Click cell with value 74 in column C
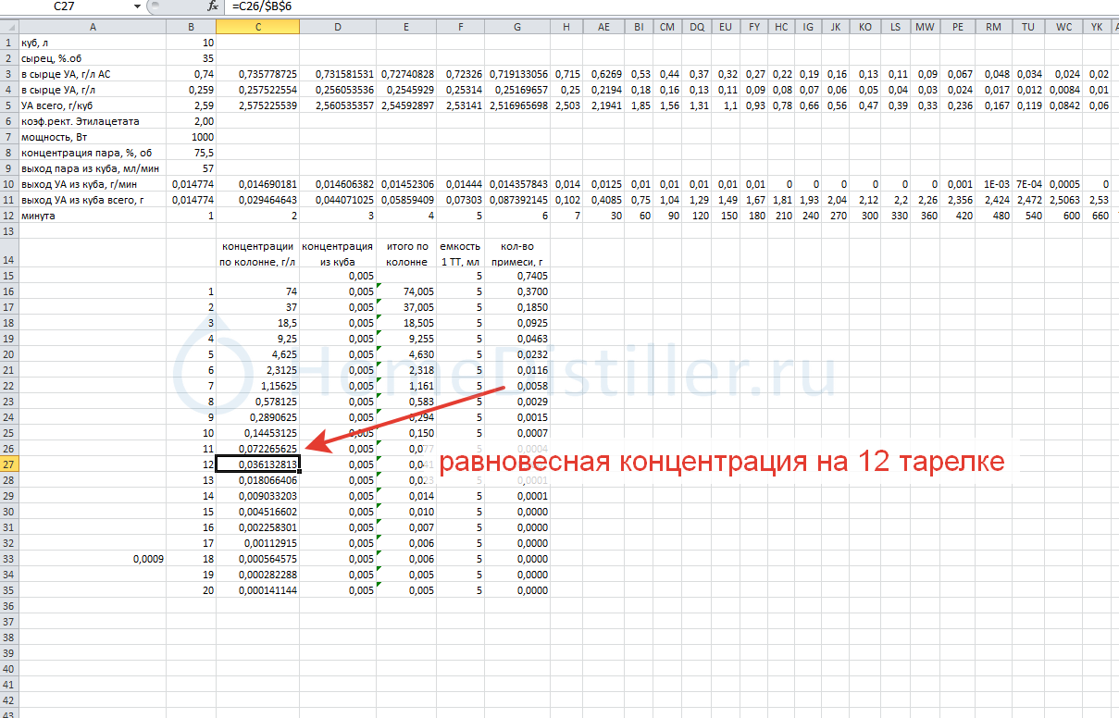 pos(257,291)
